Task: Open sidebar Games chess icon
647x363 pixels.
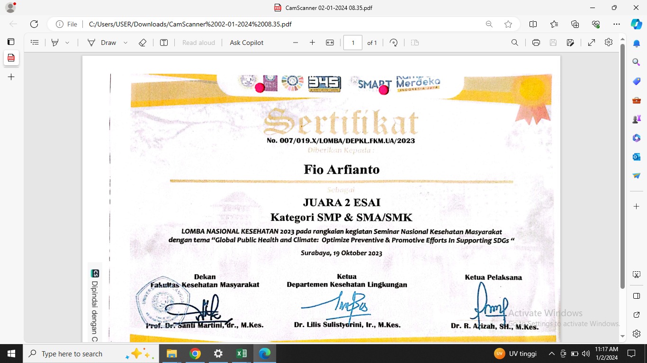Action: [637, 119]
